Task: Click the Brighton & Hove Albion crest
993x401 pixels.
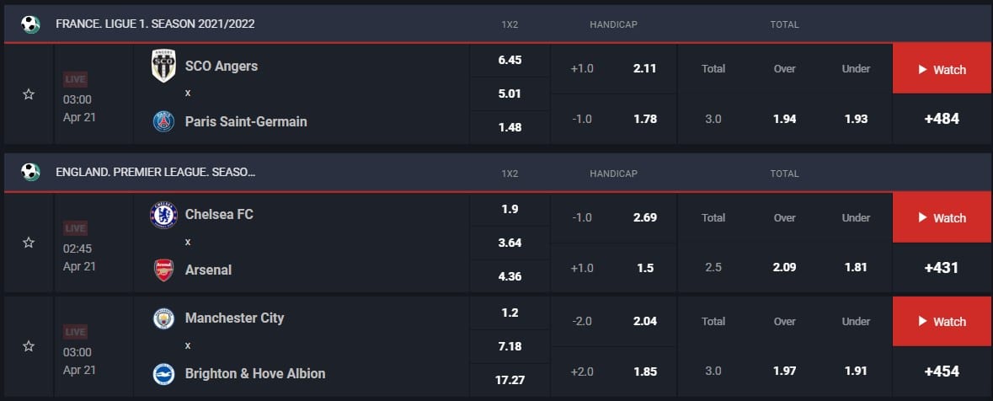Action: click(163, 373)
